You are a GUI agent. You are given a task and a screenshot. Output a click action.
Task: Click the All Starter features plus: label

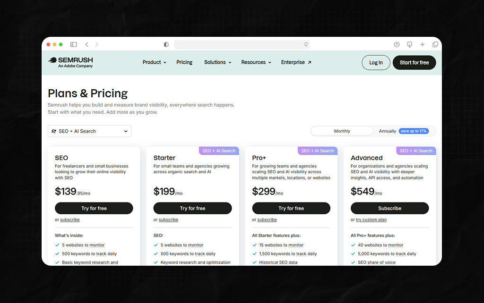pos(276,236)
